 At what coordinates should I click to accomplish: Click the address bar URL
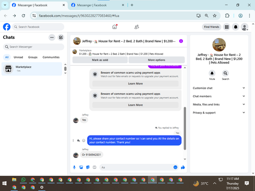tap(79, 16)
